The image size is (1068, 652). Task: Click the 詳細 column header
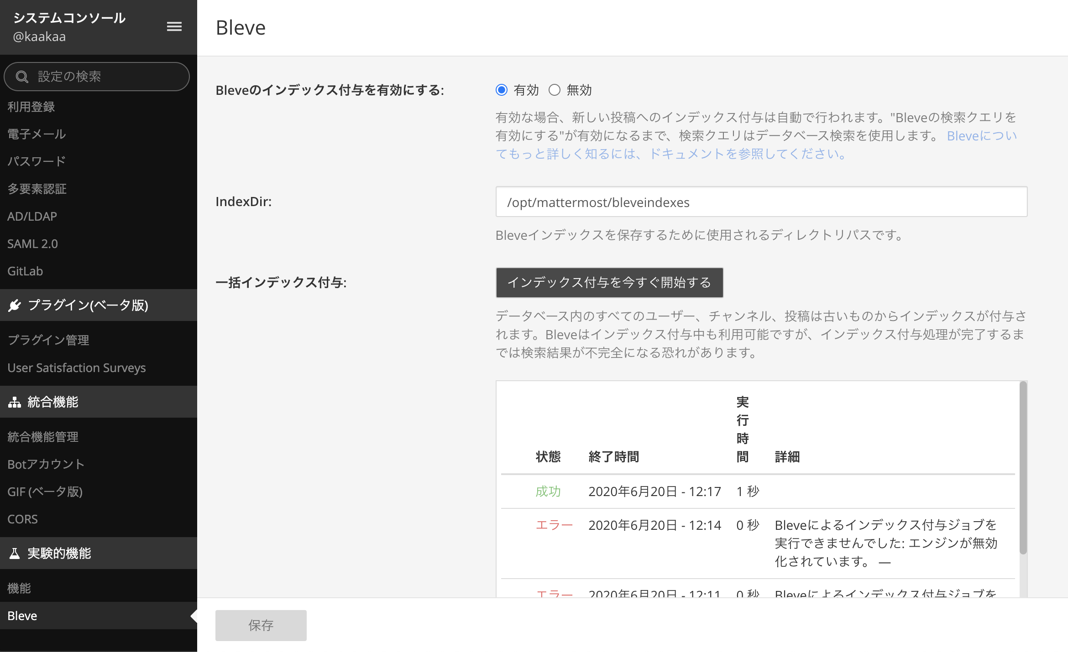tap(787, 456)
